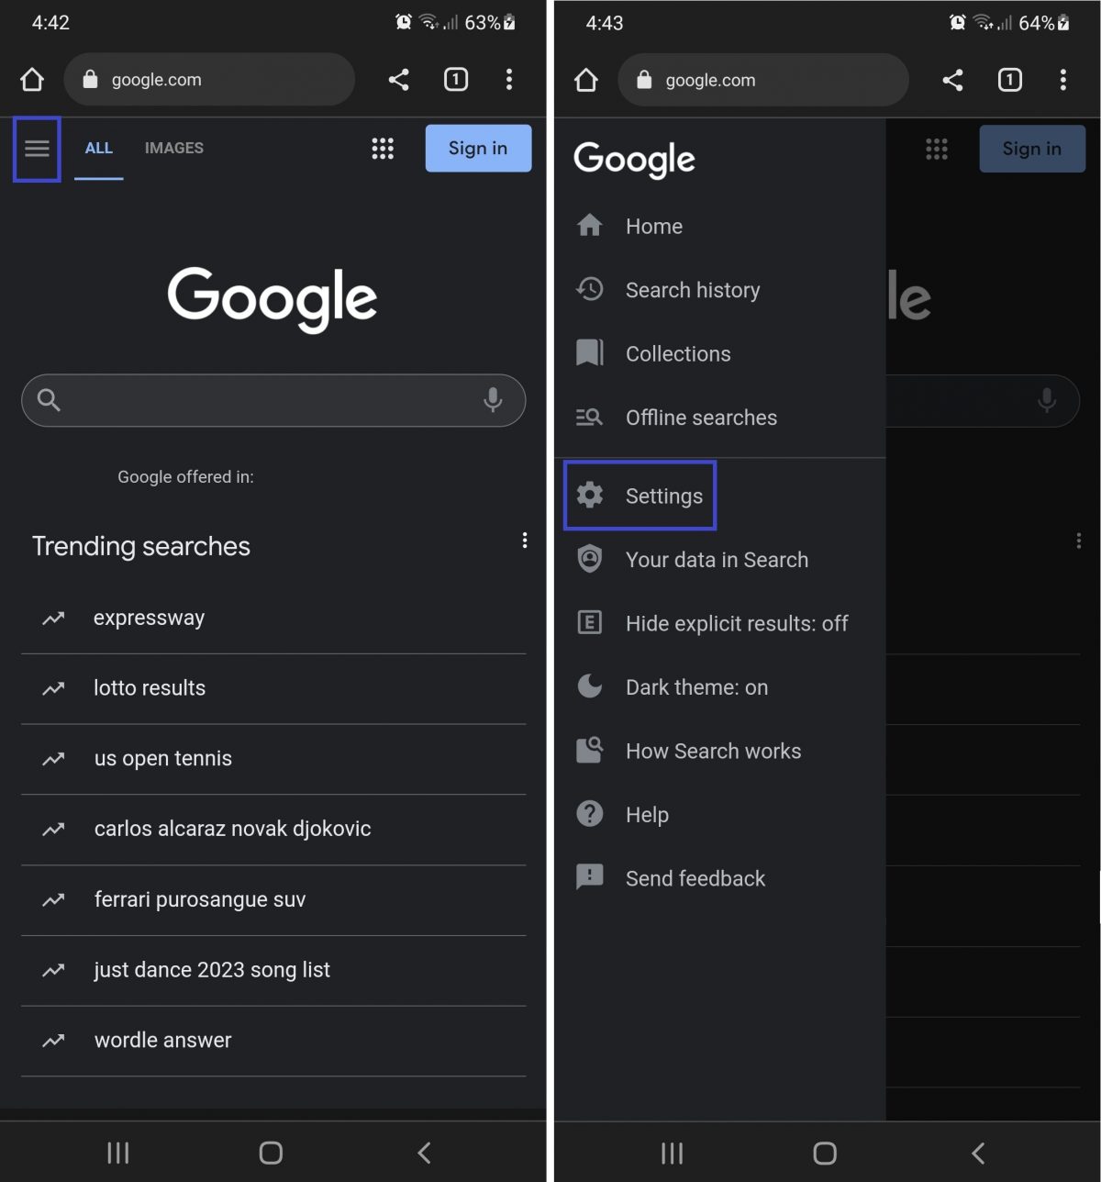Tap the Google search input field

click(x=273, y=400)
